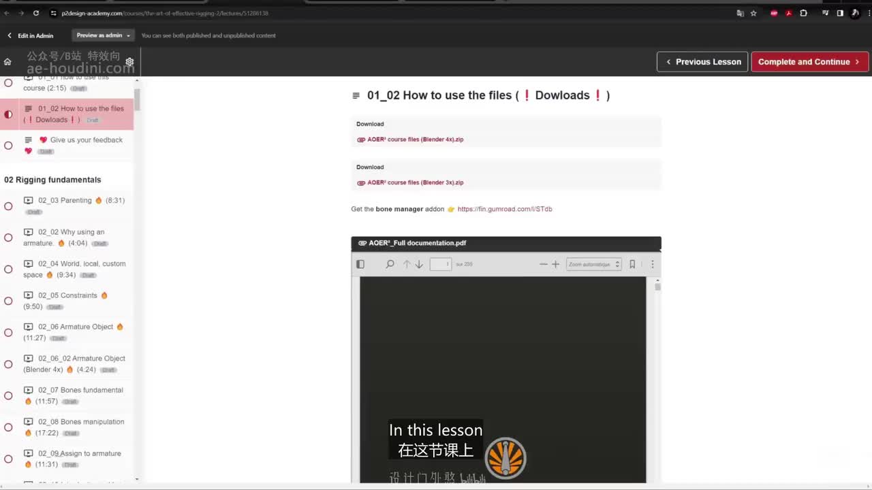Download AOER² course files (Blender 4x).zip
Image resolution: width=872 pixels, height=490 pixels.
[x=416, y=140]
